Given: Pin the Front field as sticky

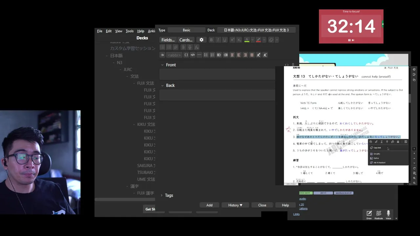Looking at the screenshot, I should (293, 65).
